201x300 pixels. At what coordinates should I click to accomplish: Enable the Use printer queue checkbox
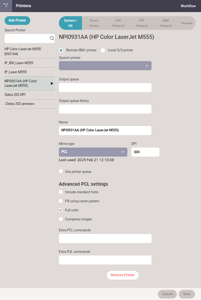(x=61, y=171)
